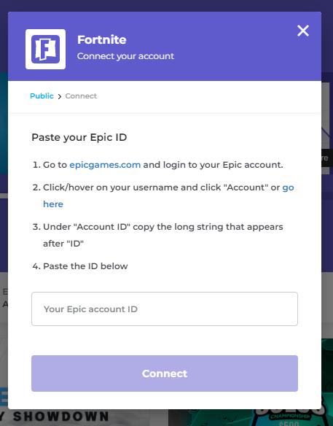Viewport: 333px width, 426px height.
Task: Click the "Under Account ID" instruction step
Action: [x=162, y=235]
